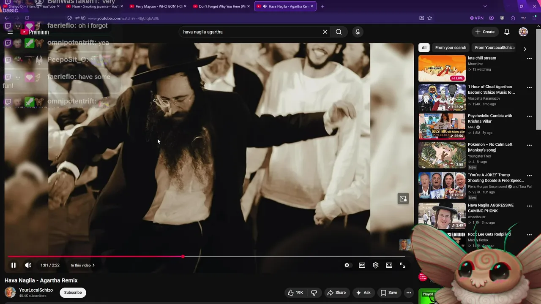Close 'Don't Forget Why You Here' tab
Viewport: 541px width, 304px height.
point(249,6)
